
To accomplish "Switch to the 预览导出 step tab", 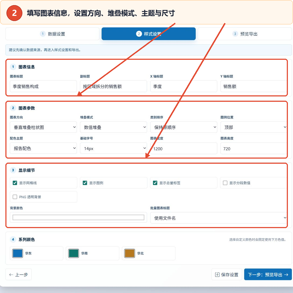I will point(245,34).
